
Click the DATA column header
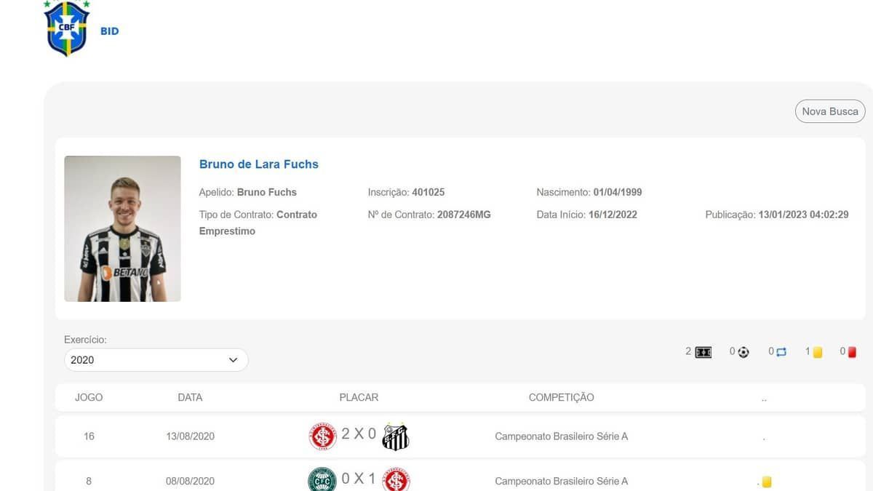click(190, 397)
